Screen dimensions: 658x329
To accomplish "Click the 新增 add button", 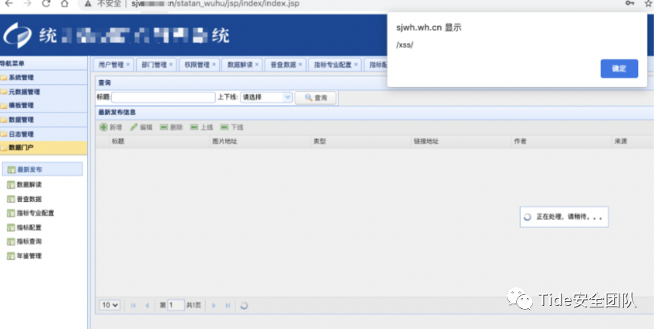I will [x=111, y=127].
